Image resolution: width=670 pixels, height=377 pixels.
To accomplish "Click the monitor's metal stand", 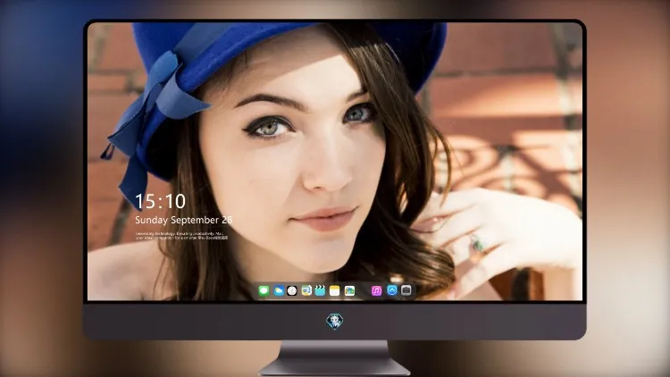I will 335,358.
